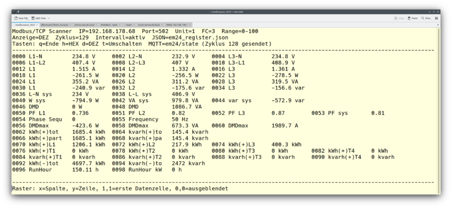Click the Paste toolbar button
The height and width of the screenshot is (208, 452).
(412, 18)
